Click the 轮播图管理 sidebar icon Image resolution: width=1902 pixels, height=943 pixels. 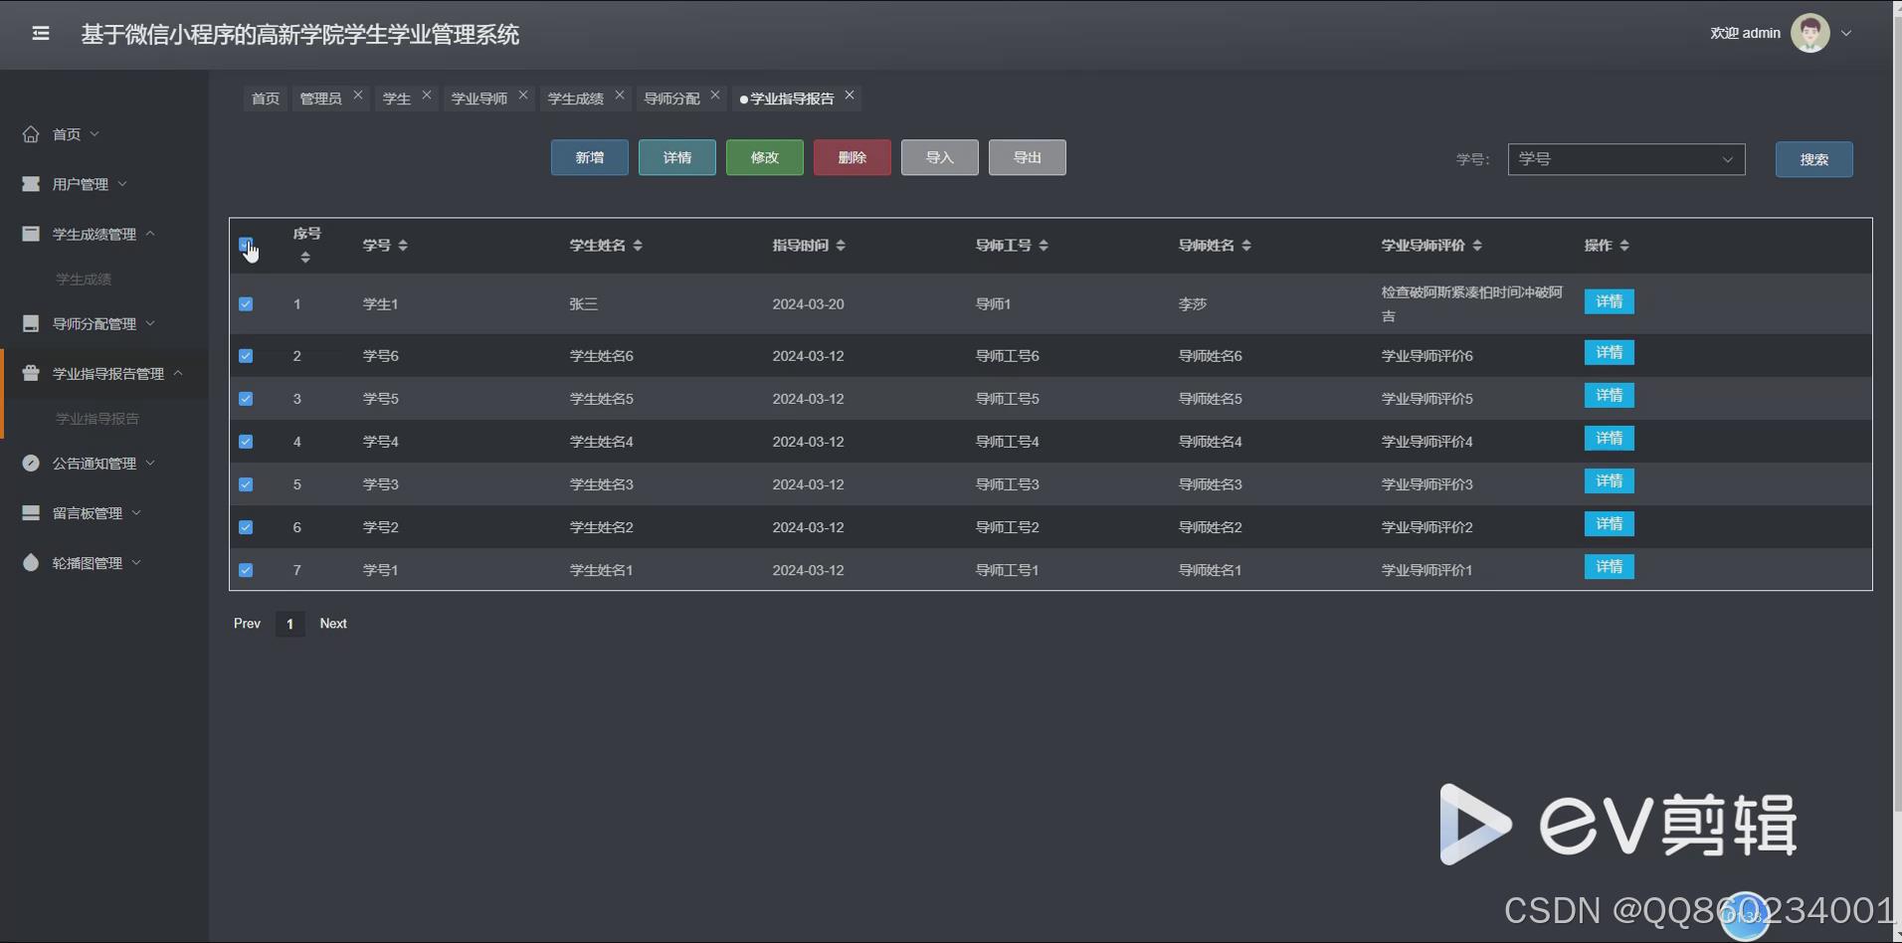(x=31, y=562)
